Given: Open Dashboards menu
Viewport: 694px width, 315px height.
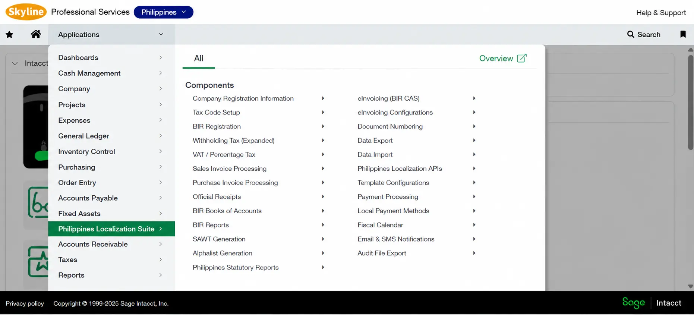Looking at the screenshot, I should (111, 57).
